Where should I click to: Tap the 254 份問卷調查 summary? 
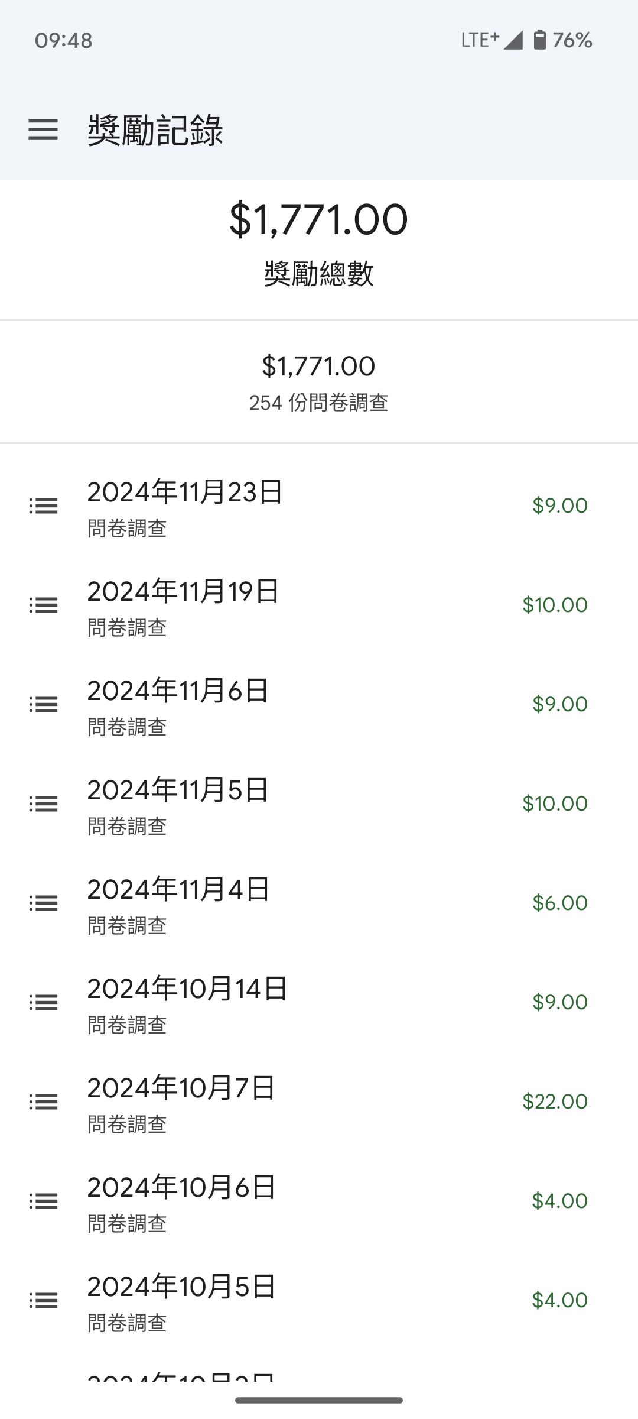318,403
